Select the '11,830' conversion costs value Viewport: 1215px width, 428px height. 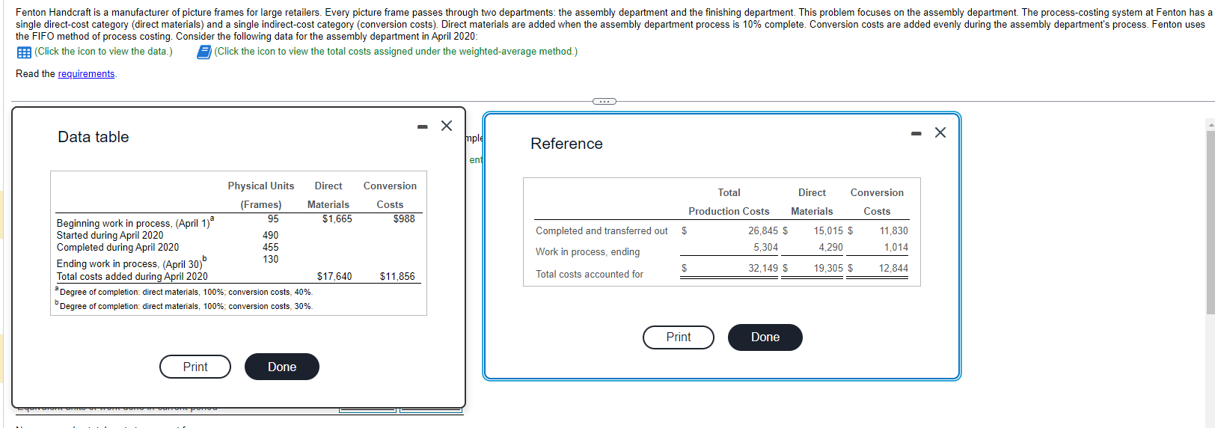893,230
